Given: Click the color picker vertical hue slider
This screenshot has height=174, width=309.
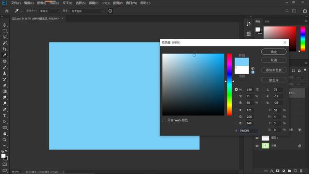Looking at the screenshot, I should point(229,85).
